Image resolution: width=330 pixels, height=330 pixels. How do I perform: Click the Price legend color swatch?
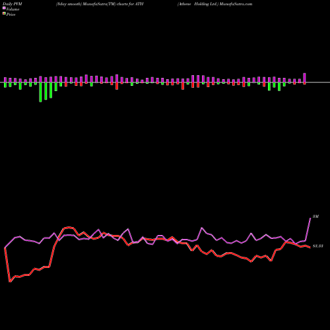[4, 14]
